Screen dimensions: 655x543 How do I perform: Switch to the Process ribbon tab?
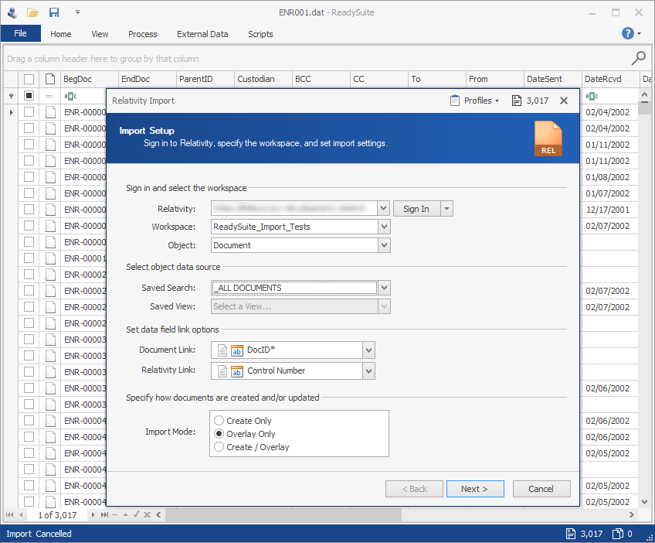pos(142,34)
